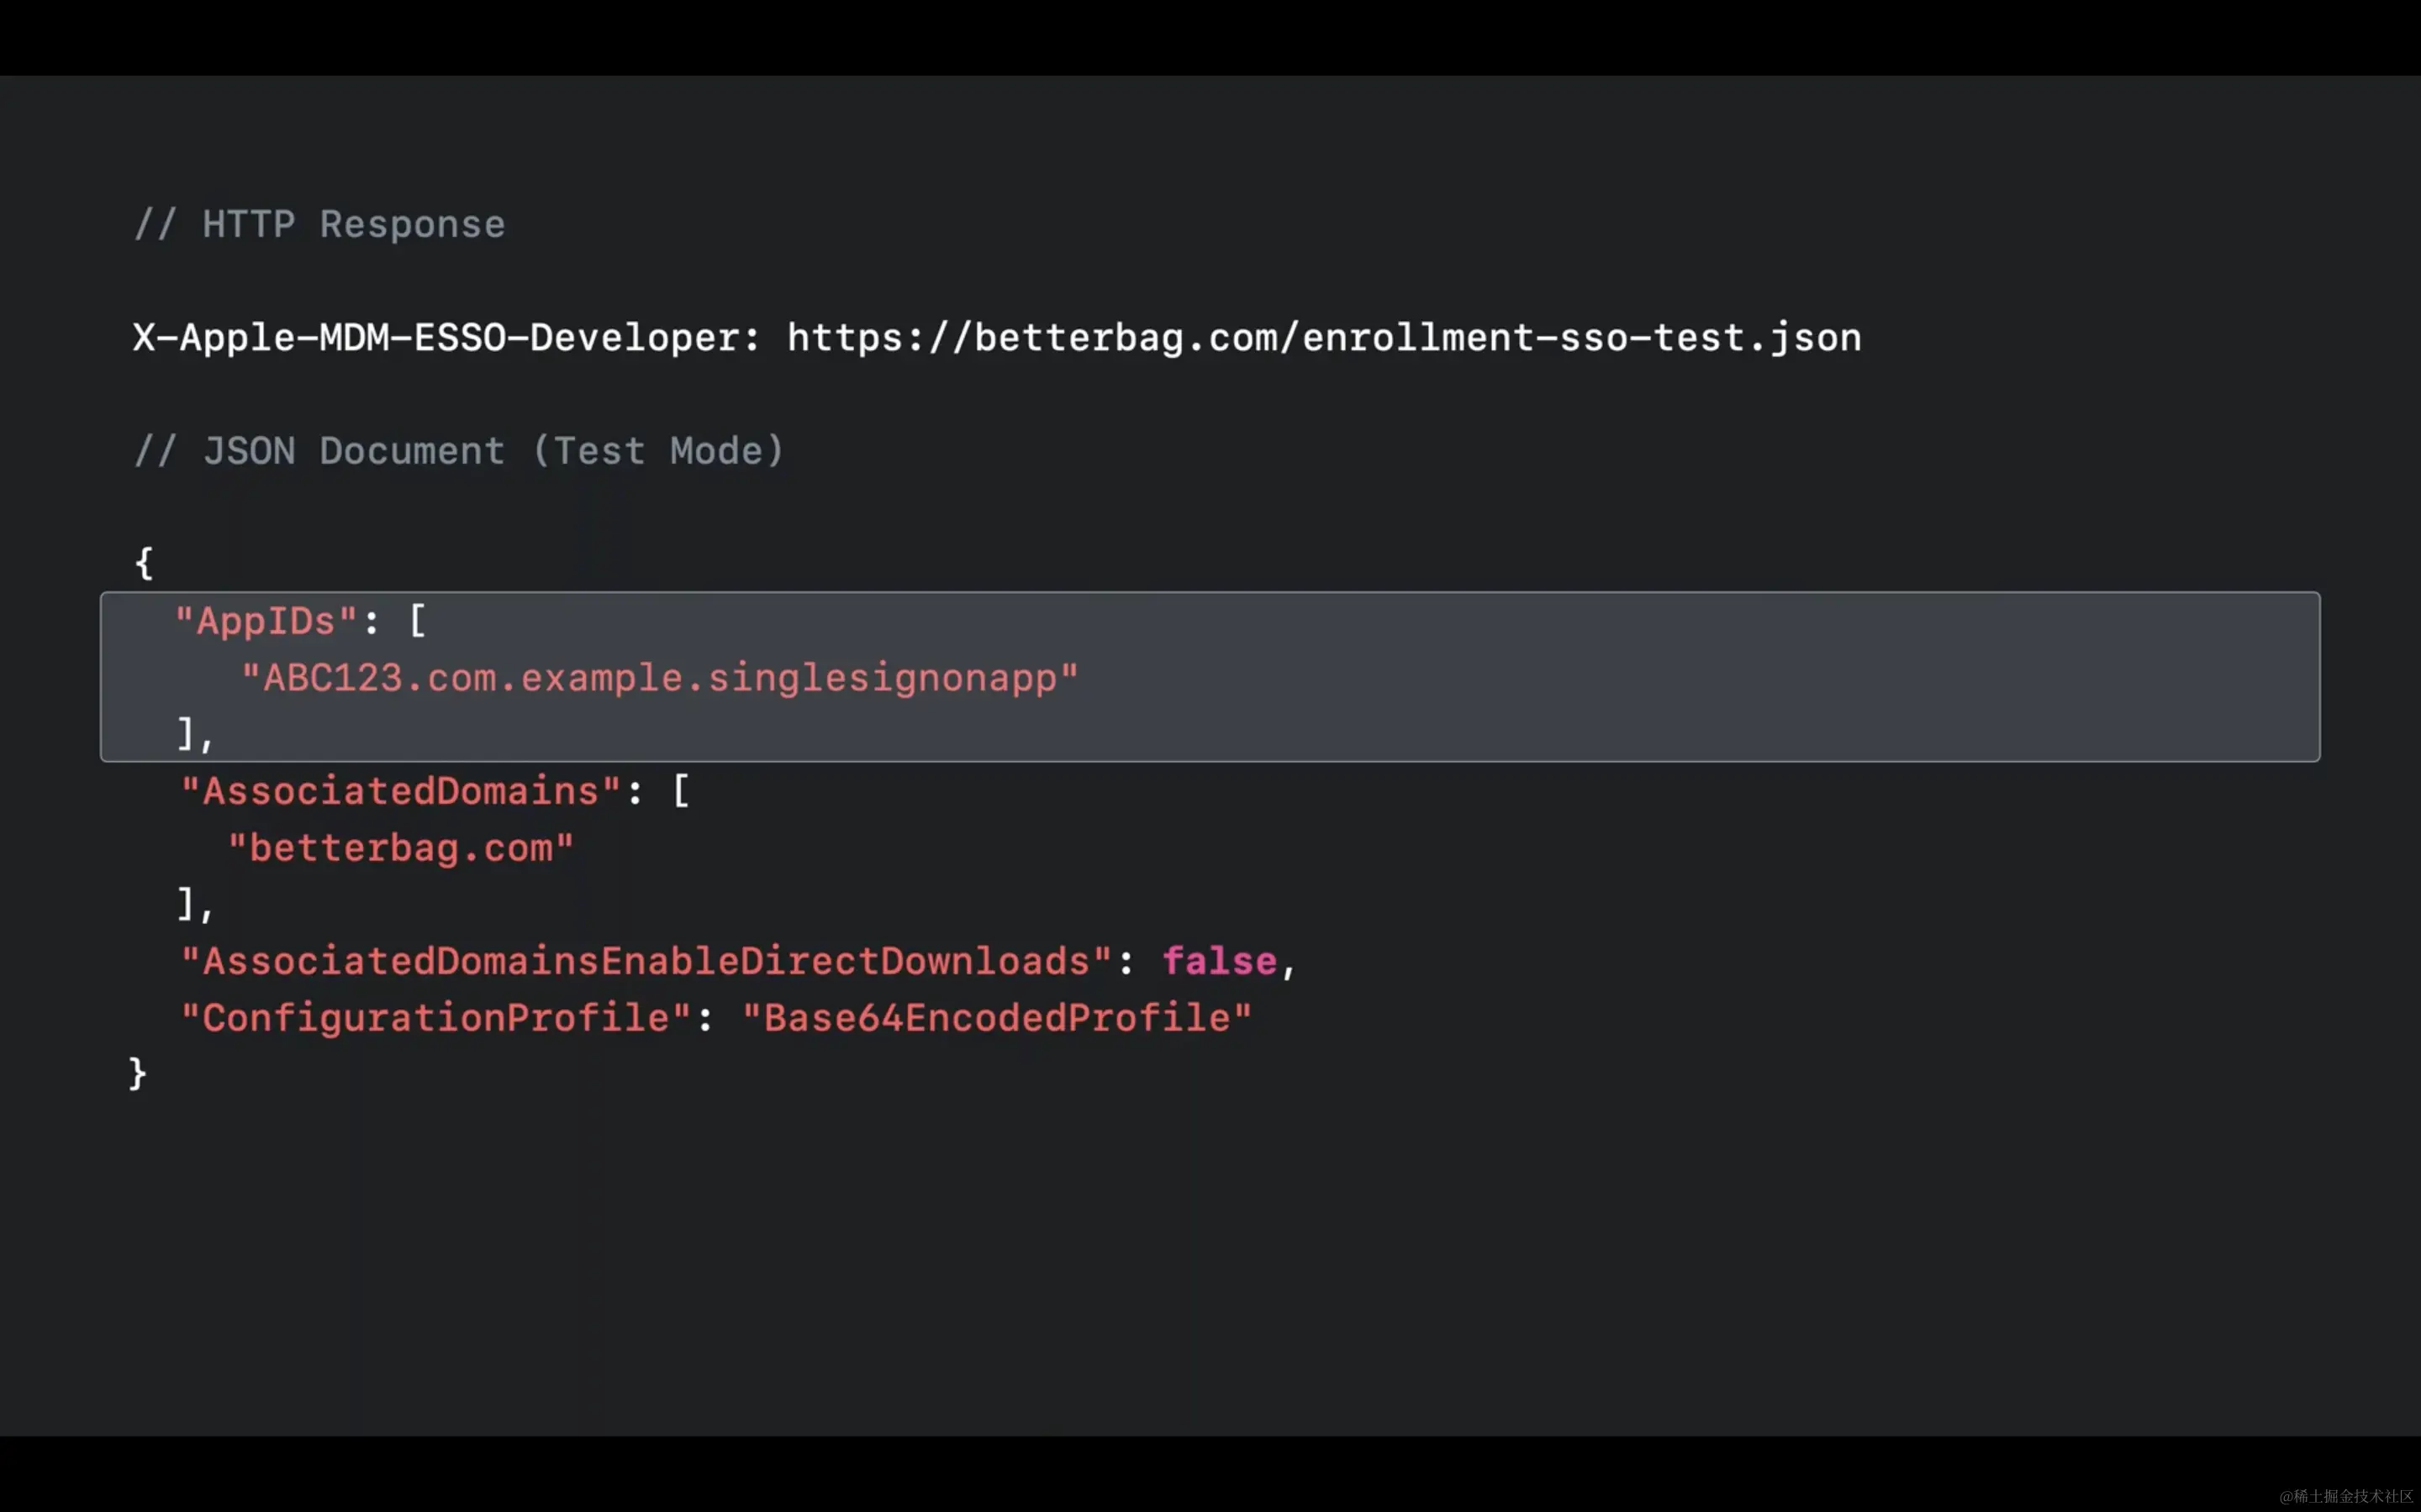Click the closing bracket after AppIDs value
Image resolution: width=2421 pixels, height=1512 pixels.
pos(187,734)
